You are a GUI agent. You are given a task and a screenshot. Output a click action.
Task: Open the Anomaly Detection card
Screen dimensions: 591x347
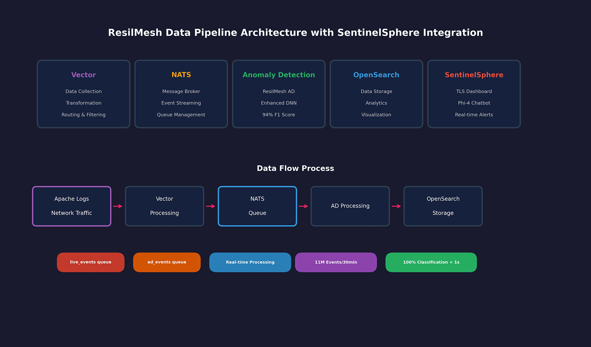[x=279, y=94]
